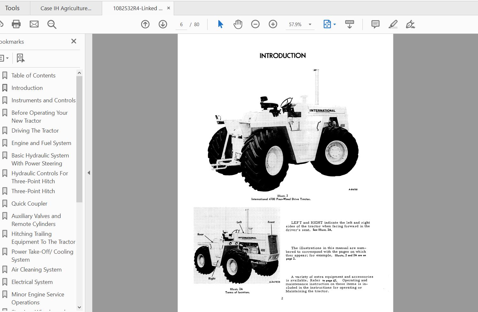Click the INTRODUCTION page heading
This screenshot has width=478, height=312.
click(283, 56)
